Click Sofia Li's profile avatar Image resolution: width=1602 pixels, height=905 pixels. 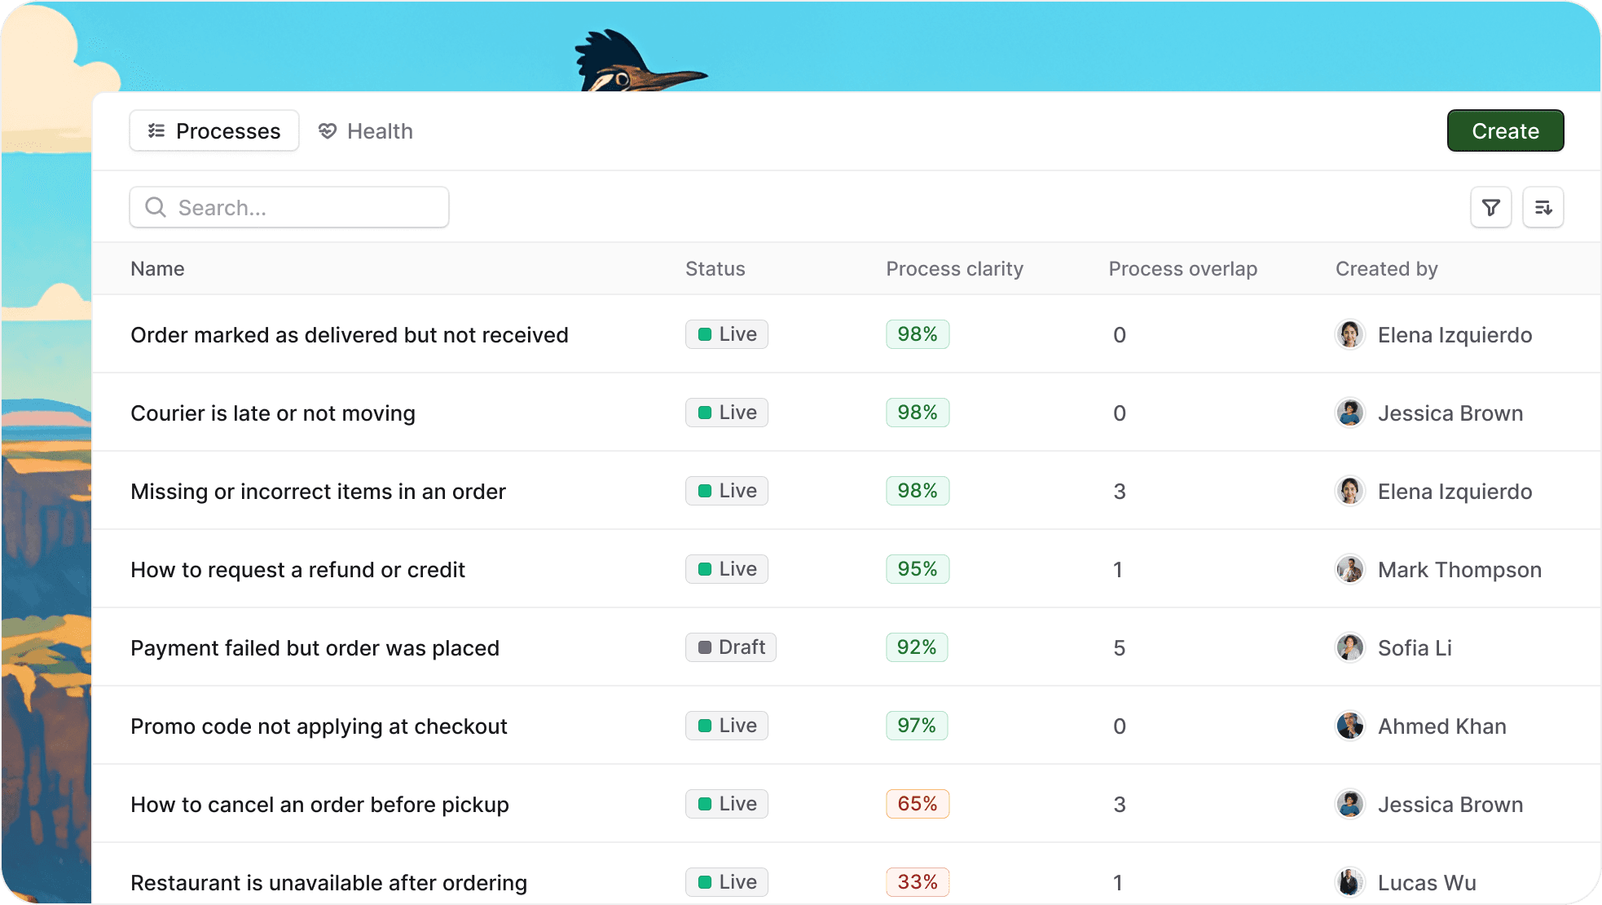pos(1349,647)
